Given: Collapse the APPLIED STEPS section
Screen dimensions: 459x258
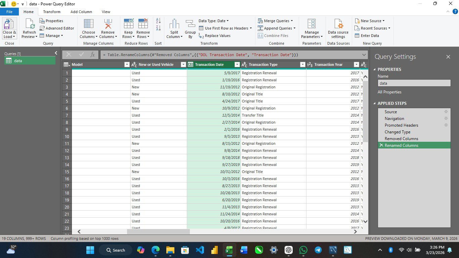Looking at the screenshot, I should pyautogui.click(x=375, y=103).
